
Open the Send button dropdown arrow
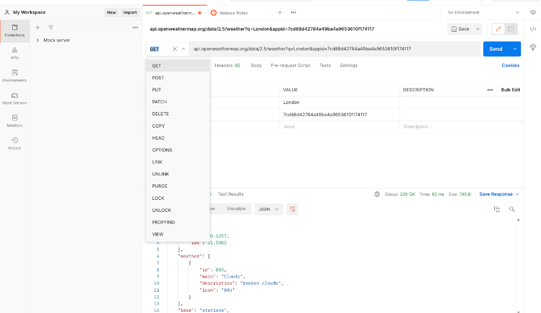[x=515, y=49]
